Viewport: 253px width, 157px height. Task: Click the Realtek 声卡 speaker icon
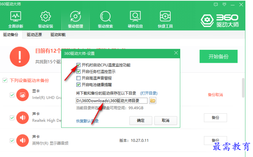22,118
